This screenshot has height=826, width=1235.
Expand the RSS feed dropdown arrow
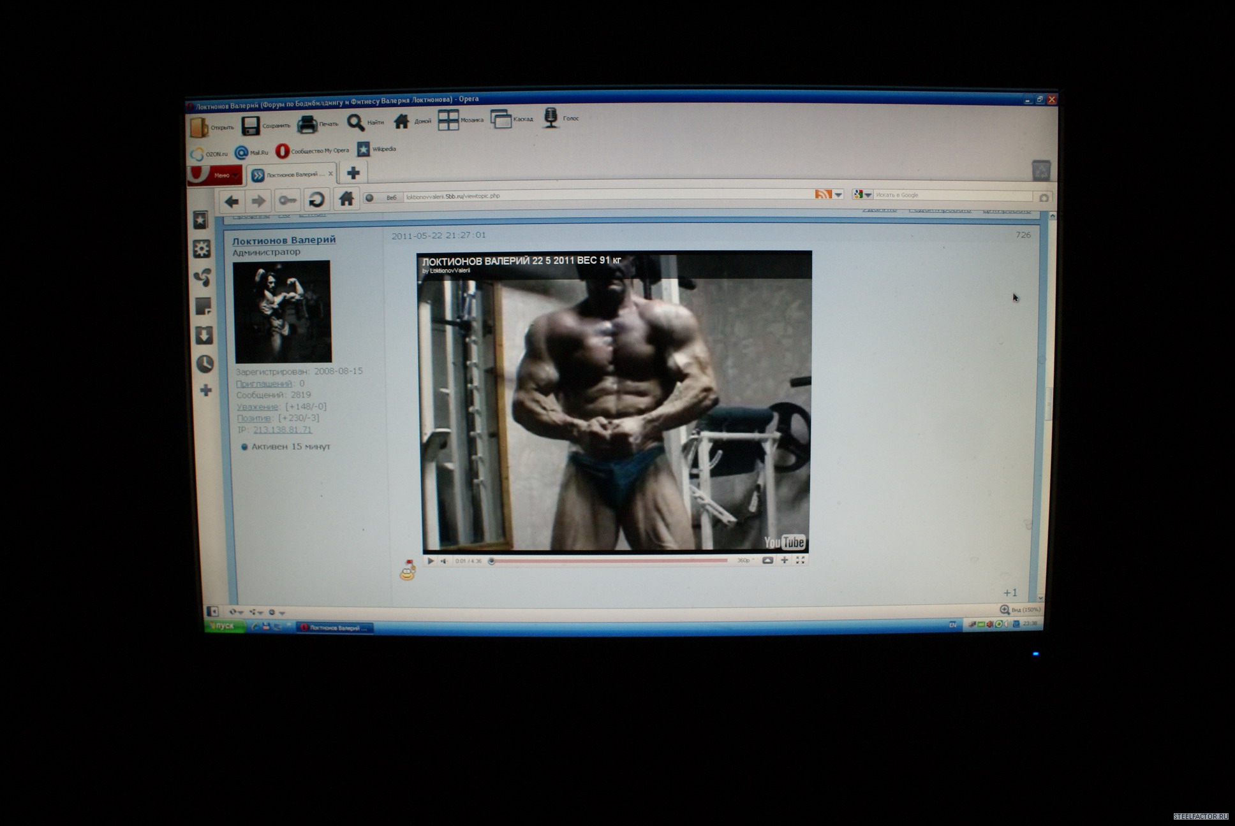838,195
